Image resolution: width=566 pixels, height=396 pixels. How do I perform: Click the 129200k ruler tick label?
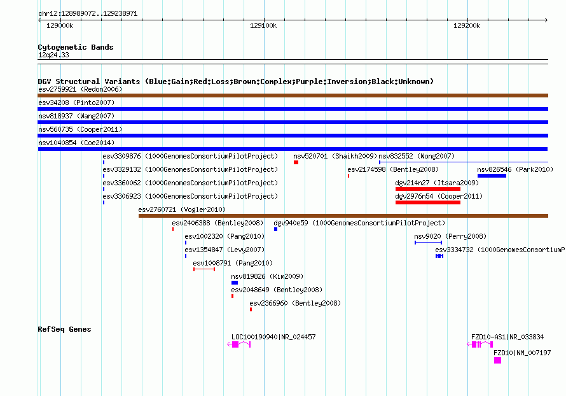pos(467,25)
